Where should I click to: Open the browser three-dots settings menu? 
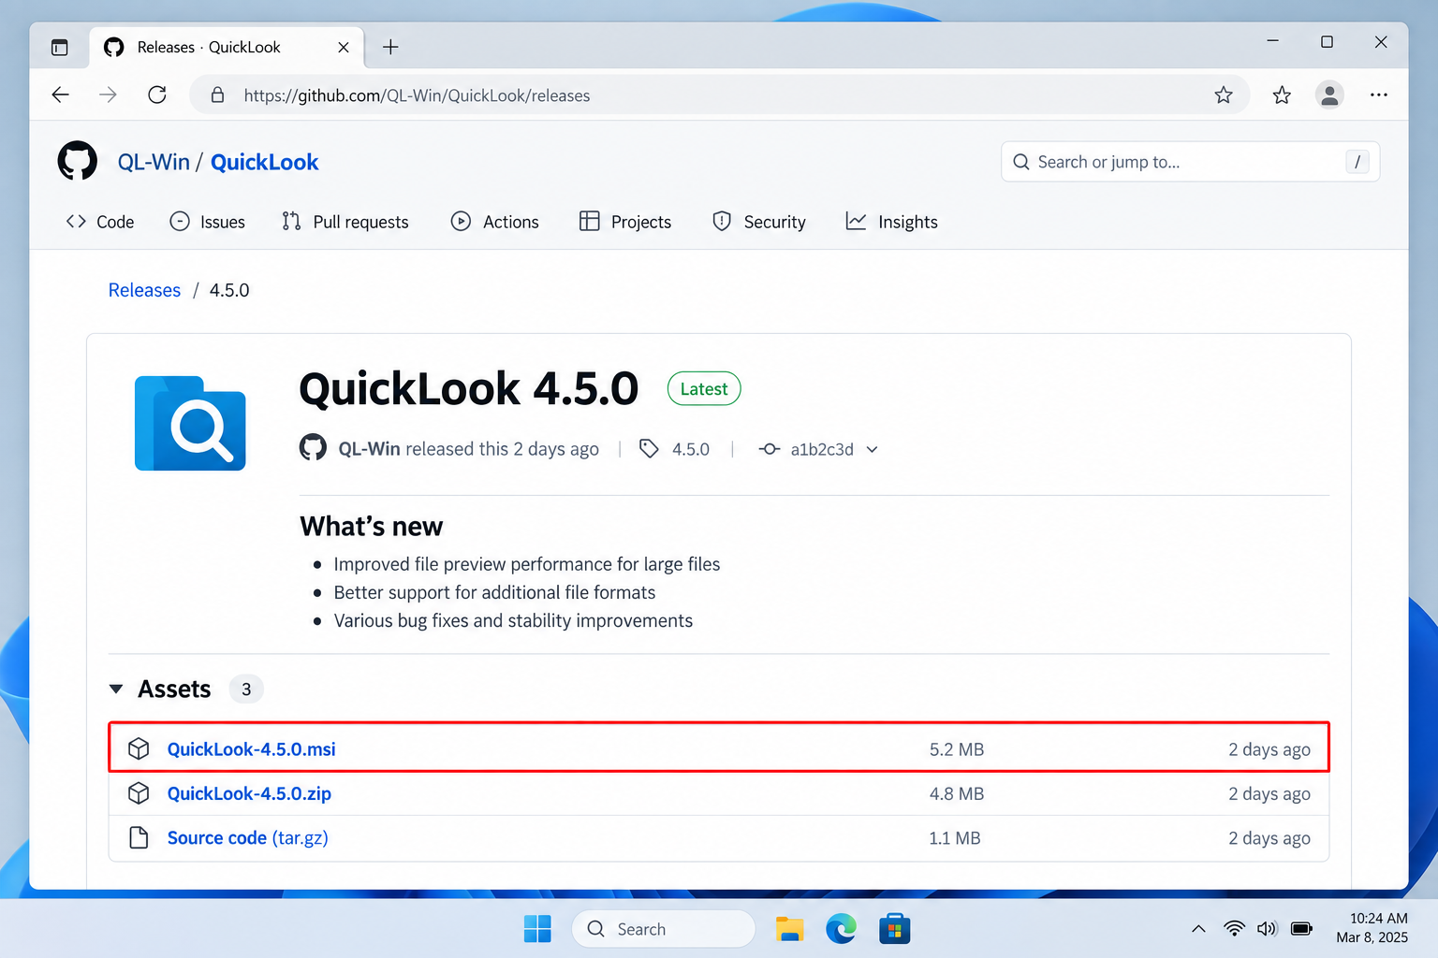(x=1379, y=94)
